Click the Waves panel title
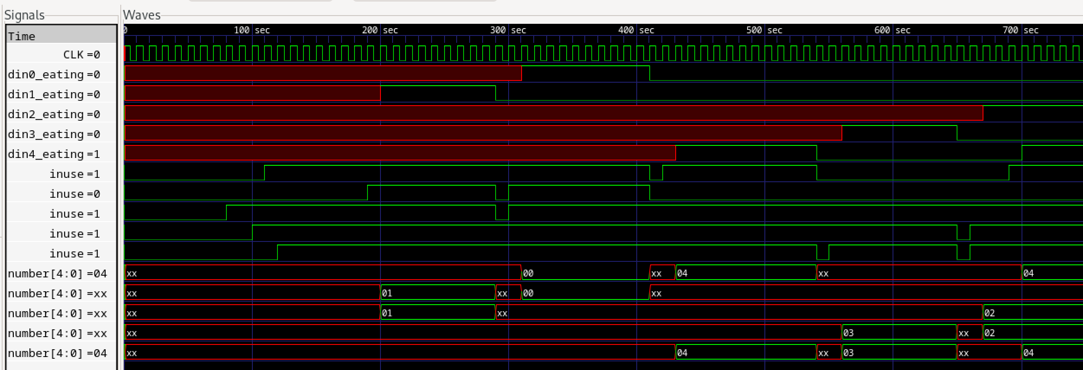This screenshot has height=370, width=1083. pos(142,15)
